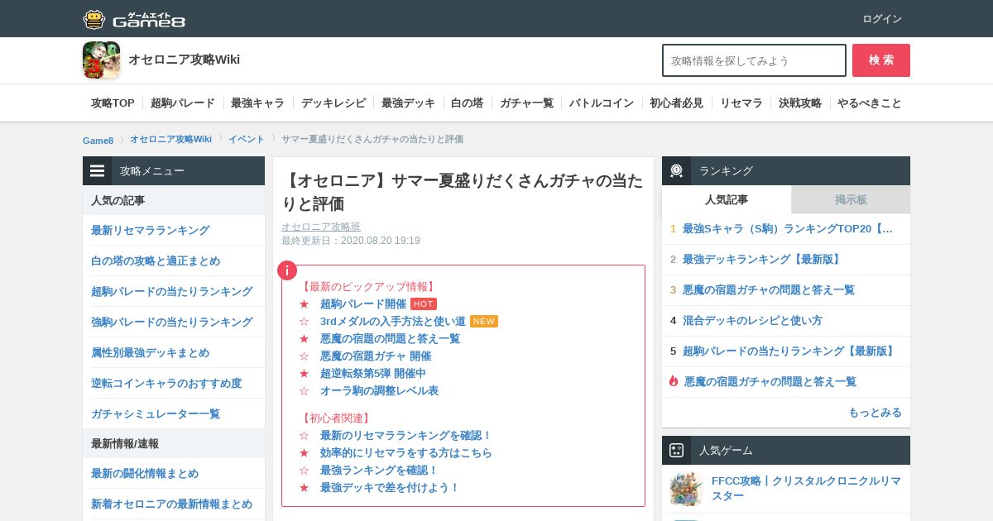
Task: Open FFCC攻略 popular game link
Action: [x=806, y=488]
